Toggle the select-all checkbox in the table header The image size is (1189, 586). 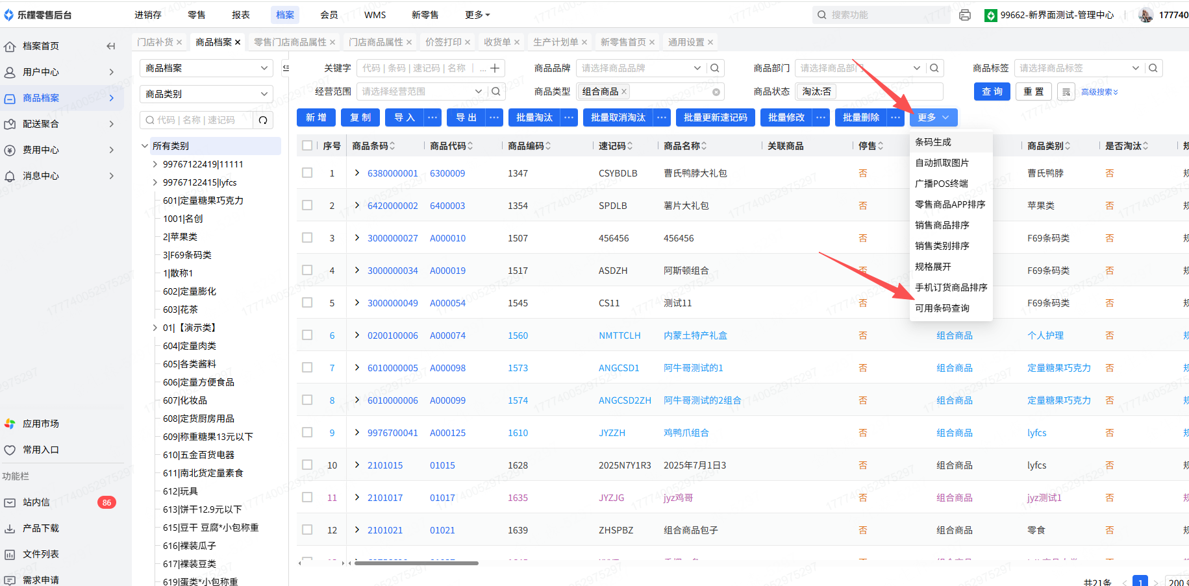[x=308, y=146]
